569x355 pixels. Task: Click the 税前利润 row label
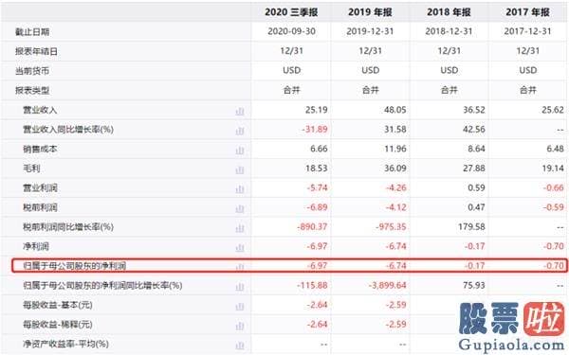[x=40, y=207]
